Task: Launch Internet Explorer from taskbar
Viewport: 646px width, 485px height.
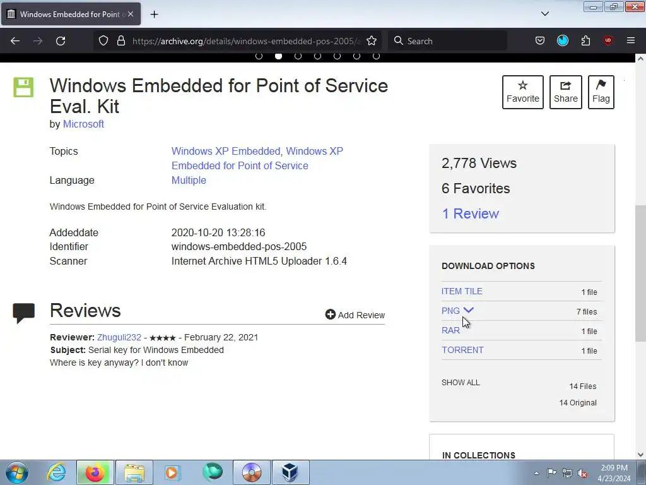Action: point(56,472)
